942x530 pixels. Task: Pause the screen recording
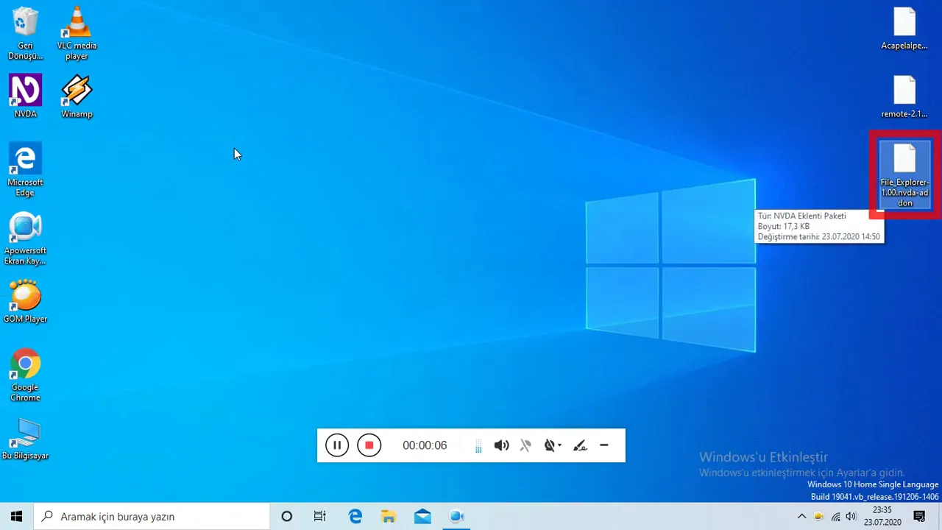click(337, 445)
